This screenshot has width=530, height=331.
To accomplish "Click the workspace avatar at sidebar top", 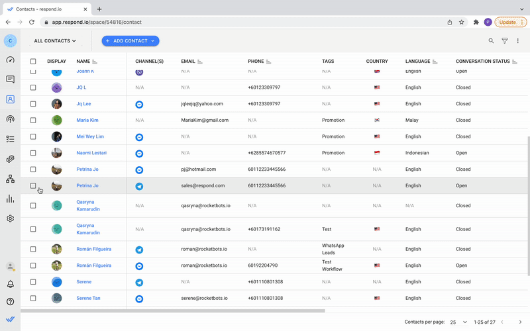I will [10, 40].
